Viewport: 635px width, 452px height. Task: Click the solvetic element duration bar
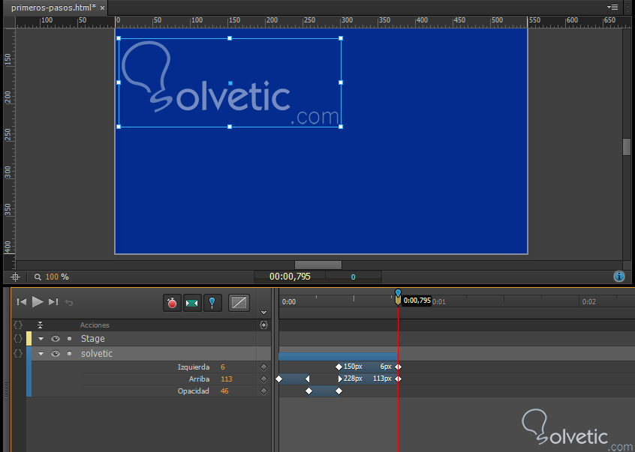(339, 356)
